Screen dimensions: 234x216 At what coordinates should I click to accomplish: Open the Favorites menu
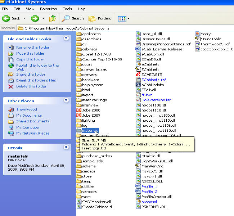tap(48, 9)
